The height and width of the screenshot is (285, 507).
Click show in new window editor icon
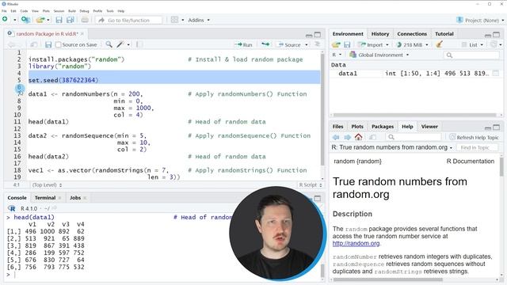(x=33, y=44)
